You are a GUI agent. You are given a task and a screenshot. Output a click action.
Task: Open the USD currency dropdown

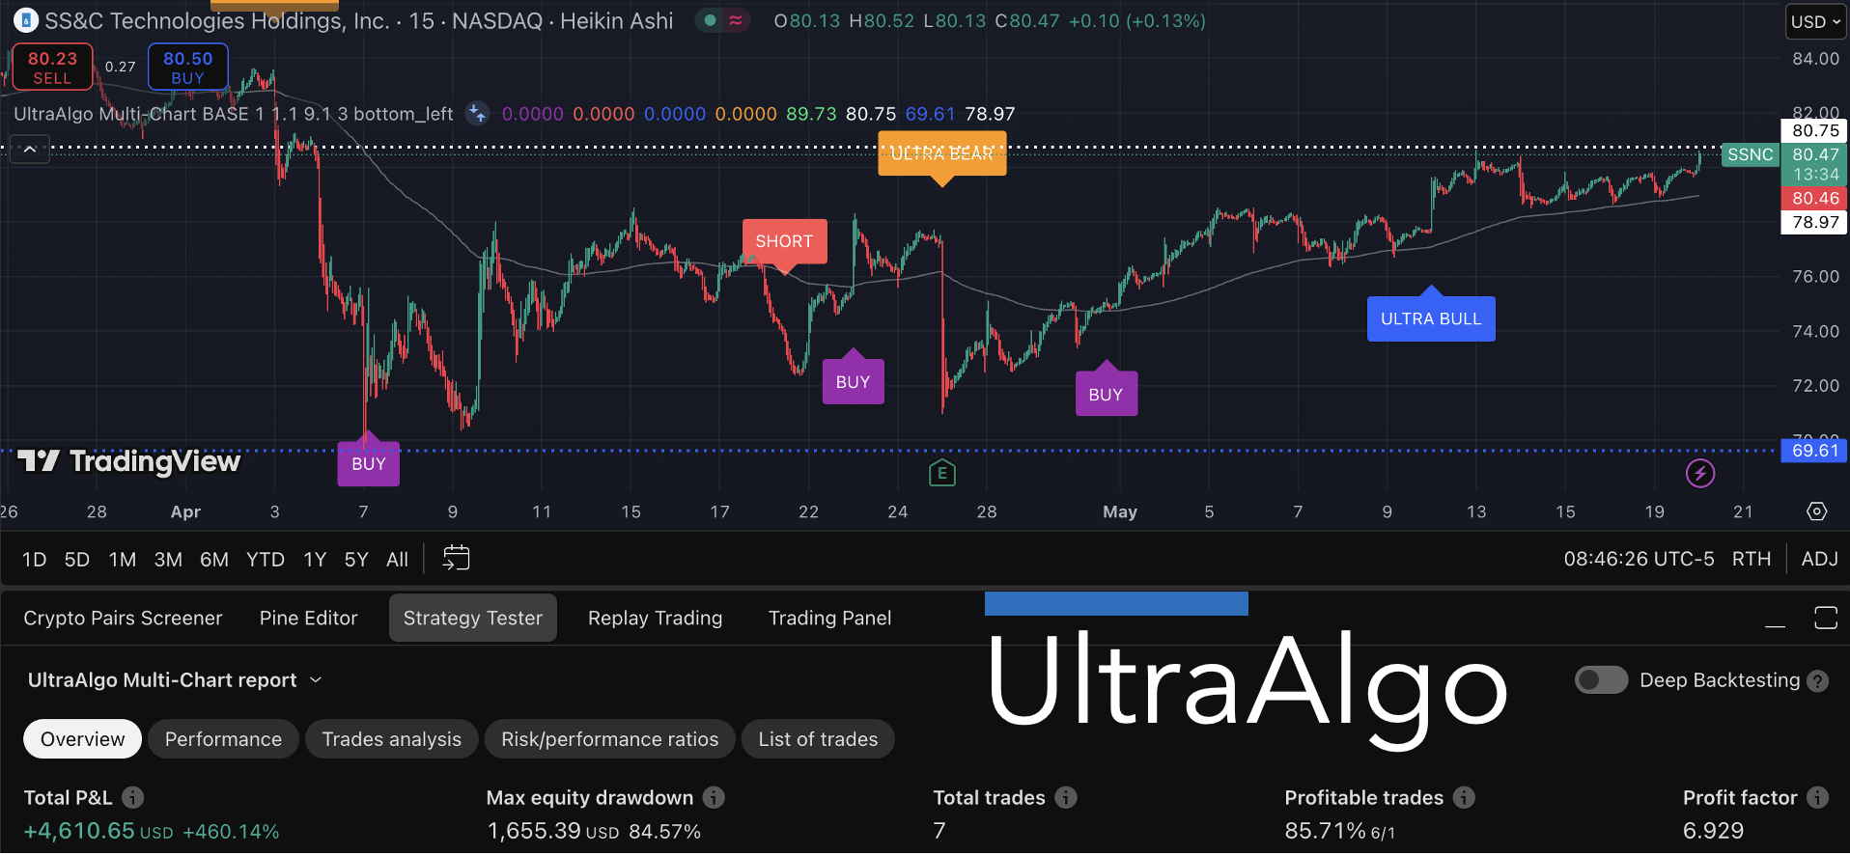coord(1815,21)
